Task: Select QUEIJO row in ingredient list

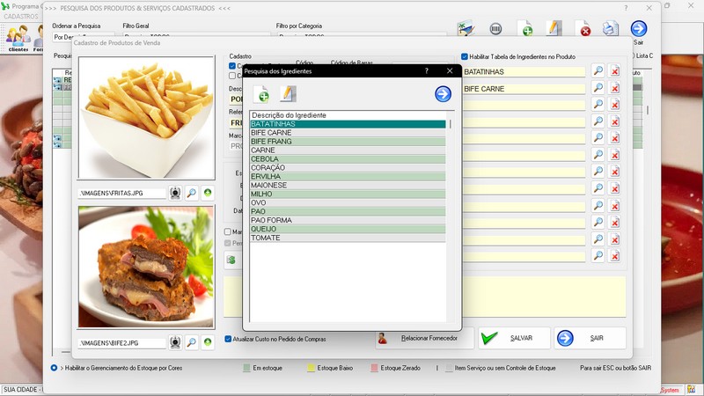Action: [348, 229]
